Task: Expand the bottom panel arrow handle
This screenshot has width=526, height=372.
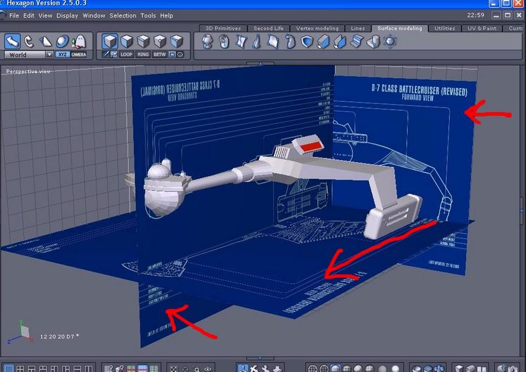Action: tap(260, 358)
